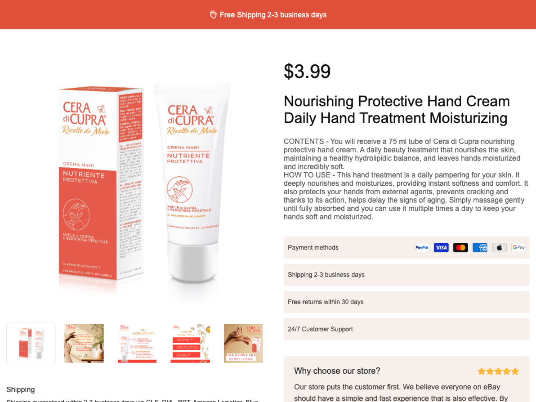The height and width of the screenshot is (402, 536).
Task: Click the Shipping 2-3 business days row
Action: coord(406,275)
